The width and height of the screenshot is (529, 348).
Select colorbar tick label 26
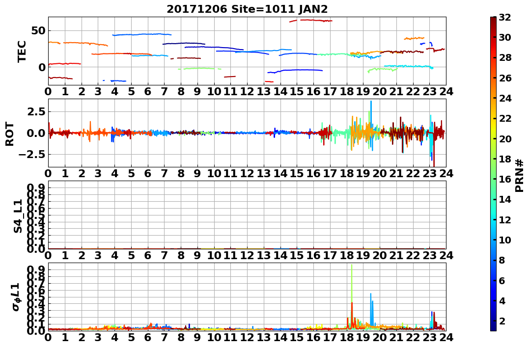505,78
